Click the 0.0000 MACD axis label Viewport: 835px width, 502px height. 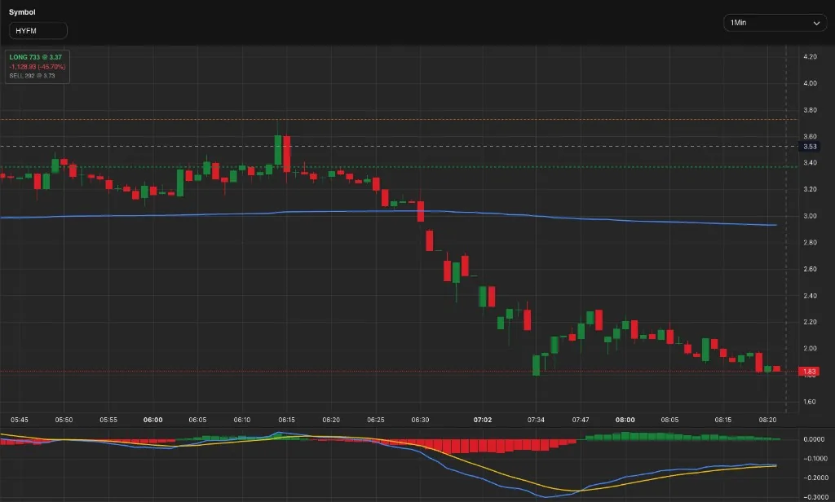coord(814,440)
